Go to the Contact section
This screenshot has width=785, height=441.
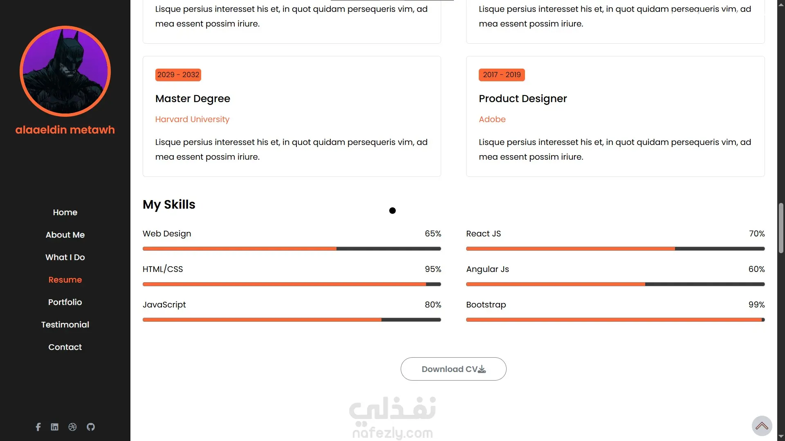point(65,347)
